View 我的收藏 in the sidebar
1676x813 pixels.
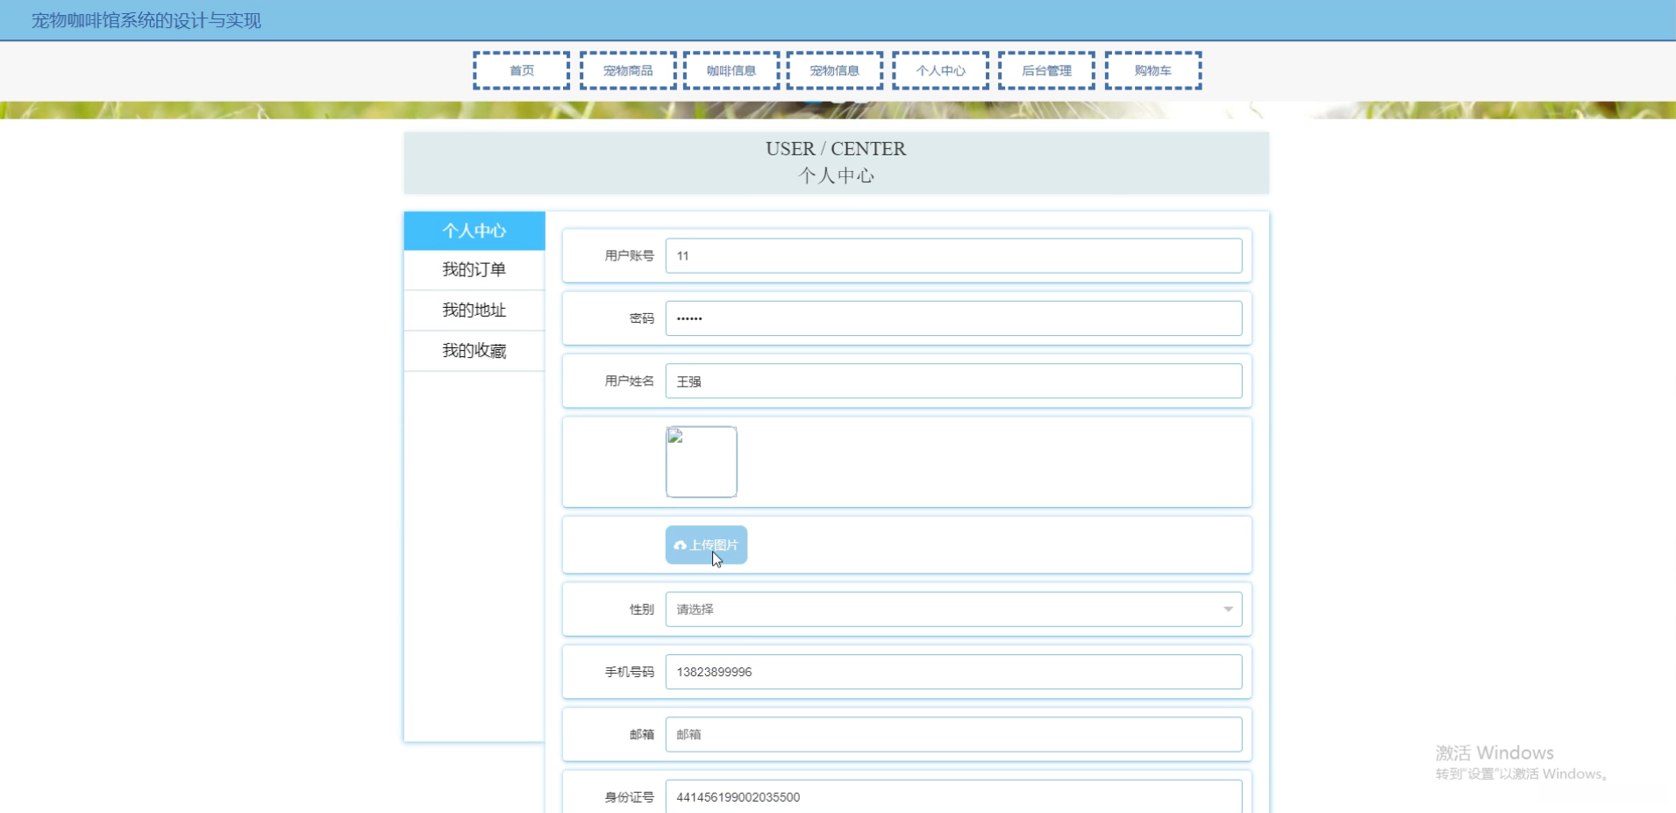tap(474, 351)
